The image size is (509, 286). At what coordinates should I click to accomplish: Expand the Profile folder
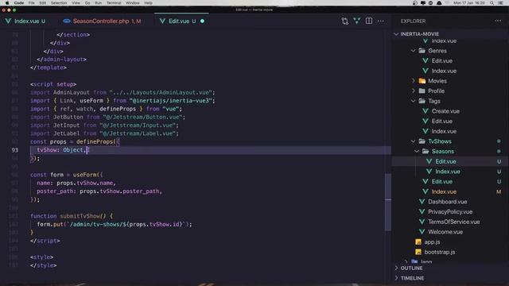pyautogui.click(x=414, y=91)
